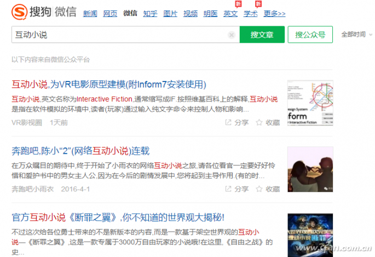
Task: Open the 全部时间 time filter dropdown
Action: coord(356,34)
